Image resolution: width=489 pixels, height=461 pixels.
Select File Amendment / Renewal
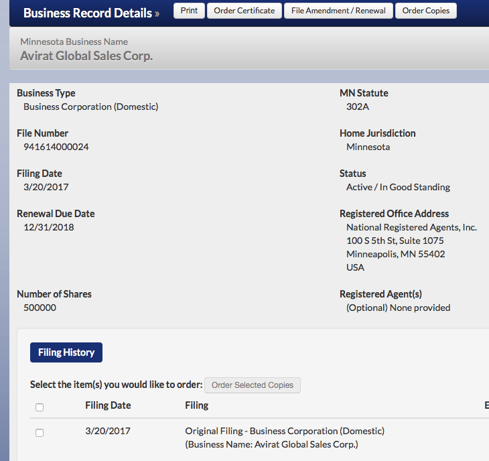click(338, 11)
